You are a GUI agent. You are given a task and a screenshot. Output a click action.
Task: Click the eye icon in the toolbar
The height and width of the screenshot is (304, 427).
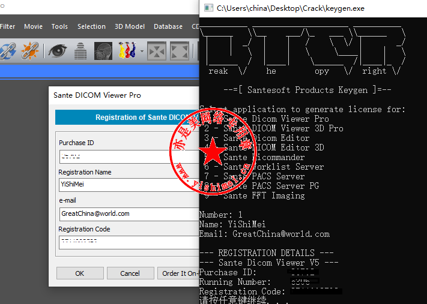click(x=58, y=51)
